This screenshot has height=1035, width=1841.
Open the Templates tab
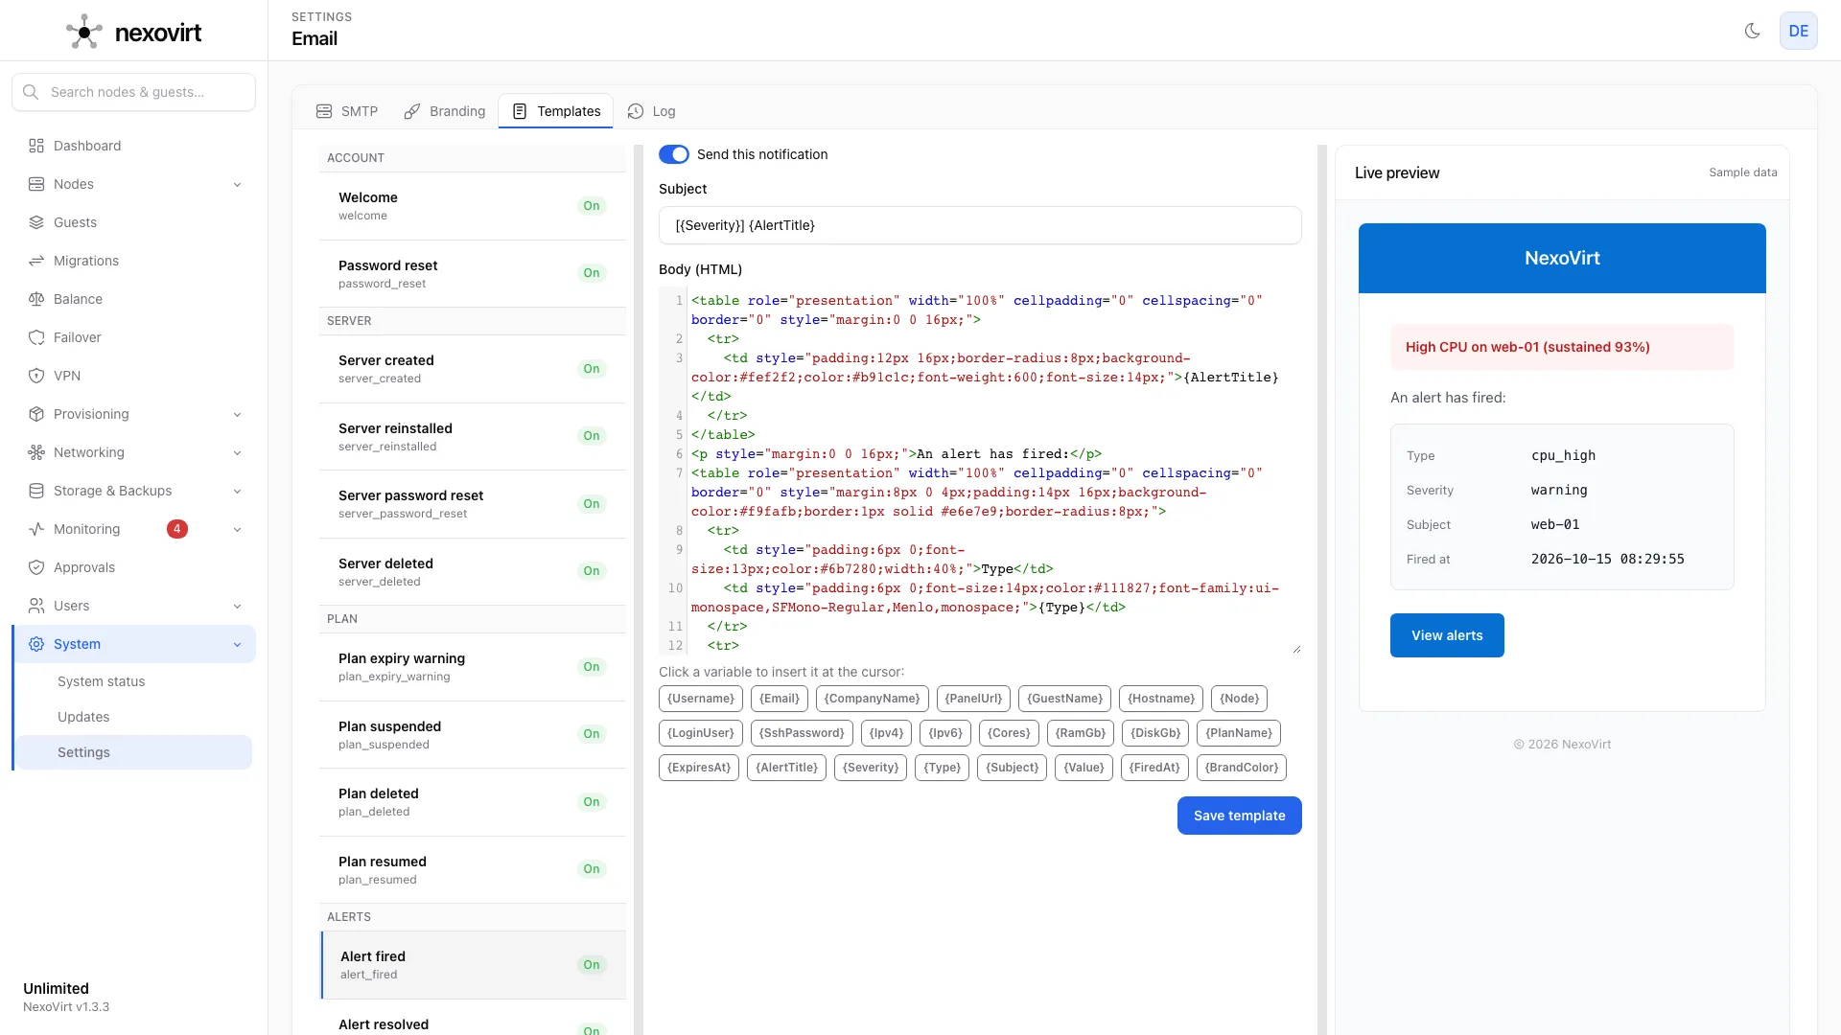556,111
